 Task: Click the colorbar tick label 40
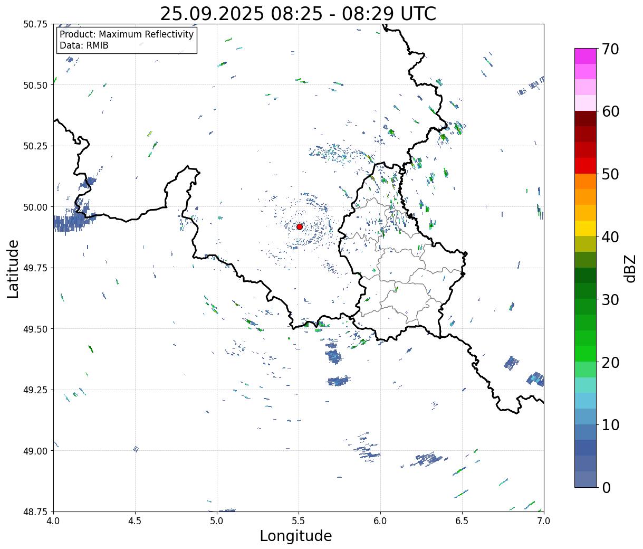point(610,236)
